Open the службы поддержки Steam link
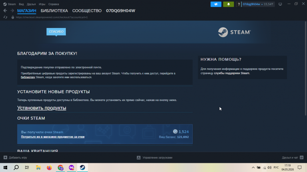The image size is (307, 172). 231,73
